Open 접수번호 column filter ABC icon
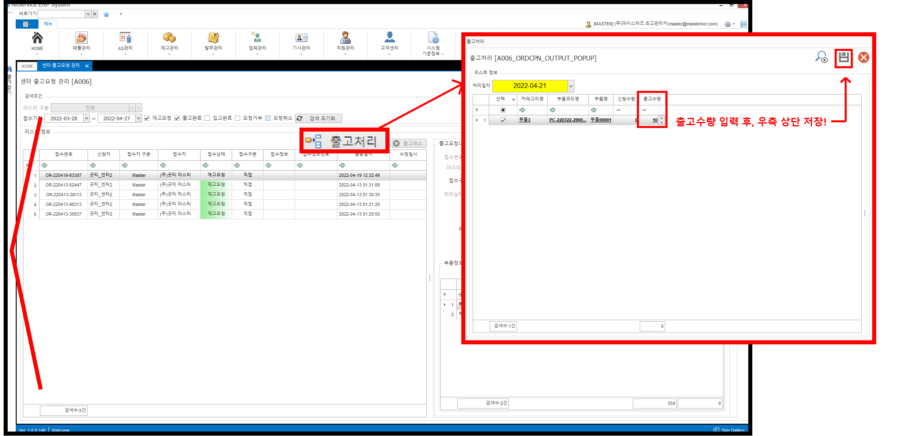 point(44,166)
